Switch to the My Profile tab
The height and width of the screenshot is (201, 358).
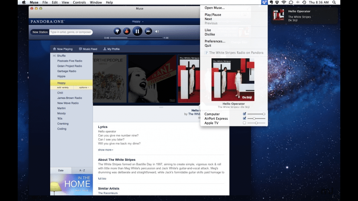pyautogui.click(x=112, y=49)
